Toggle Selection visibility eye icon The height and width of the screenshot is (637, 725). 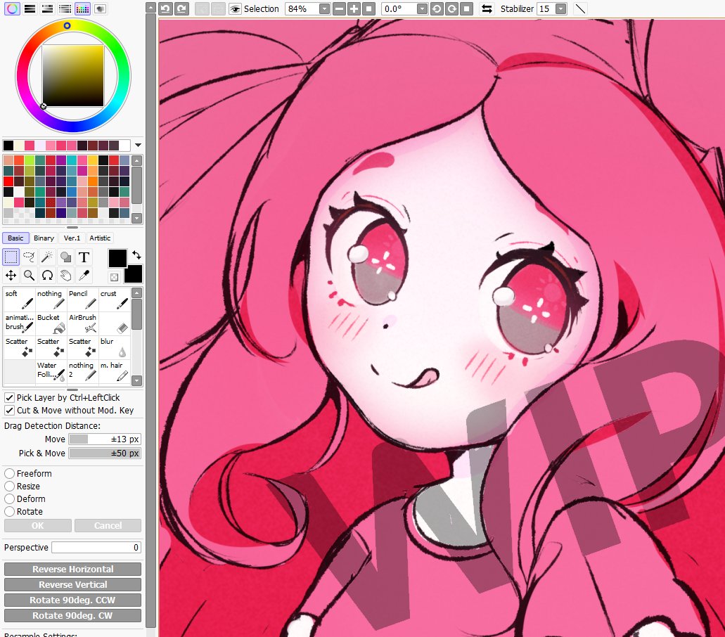(235, 8)
